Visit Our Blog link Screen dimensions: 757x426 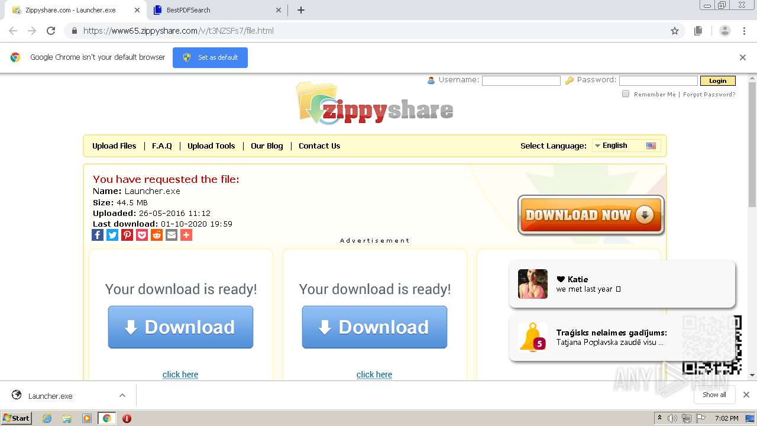click(x=267, y=146)
